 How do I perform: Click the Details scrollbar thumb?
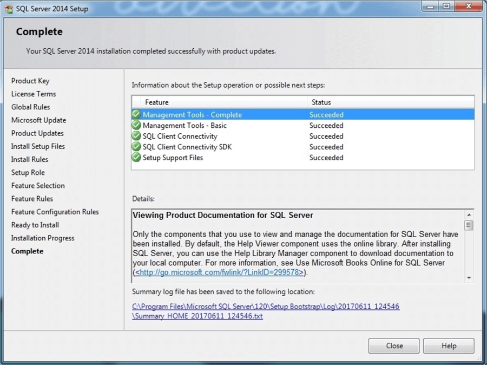469,225
